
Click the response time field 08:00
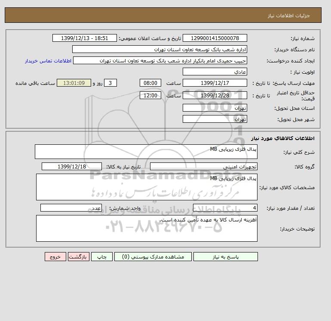[x=150, y=83]
